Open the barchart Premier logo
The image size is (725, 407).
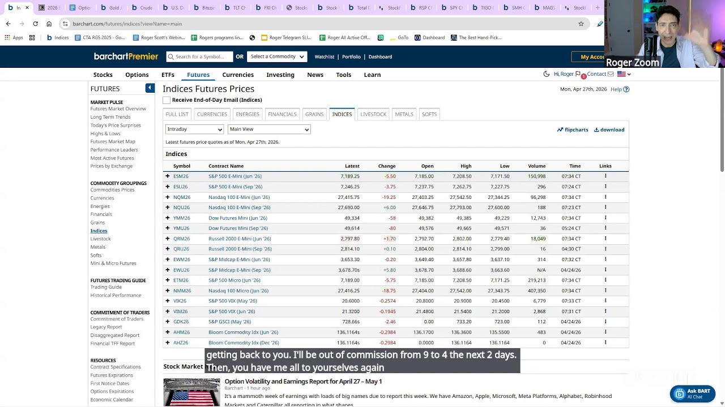pyautogui.click(x=126, y=57)
